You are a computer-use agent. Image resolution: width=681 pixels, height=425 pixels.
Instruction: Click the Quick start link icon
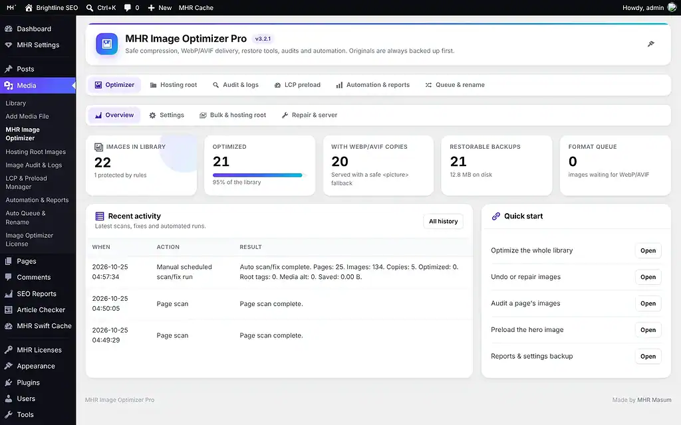[495, 216]
